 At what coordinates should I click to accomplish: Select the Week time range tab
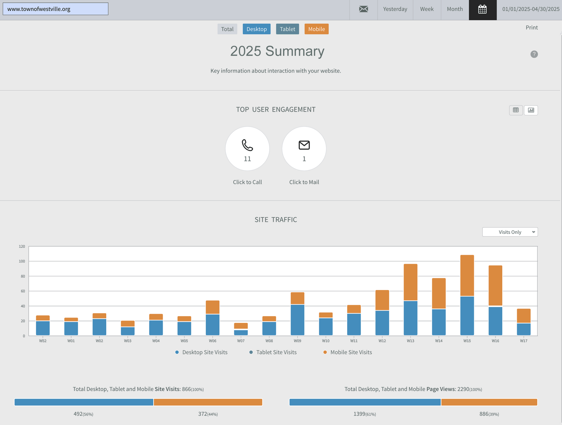click(426, 9)
